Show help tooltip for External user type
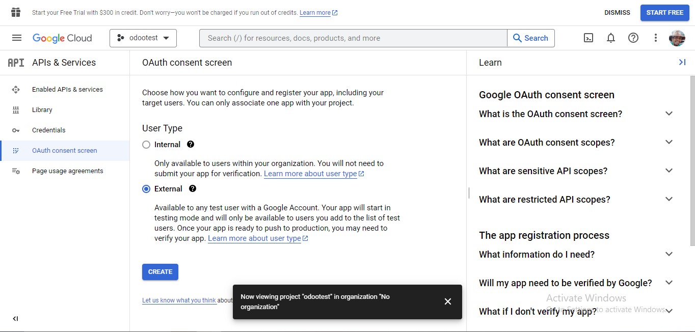Screen dimensions: 695x332 193,188
